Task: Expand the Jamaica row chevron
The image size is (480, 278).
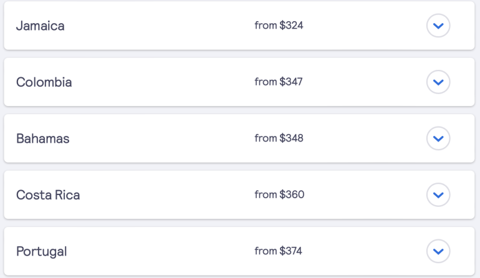Action: tap(438, 26)
